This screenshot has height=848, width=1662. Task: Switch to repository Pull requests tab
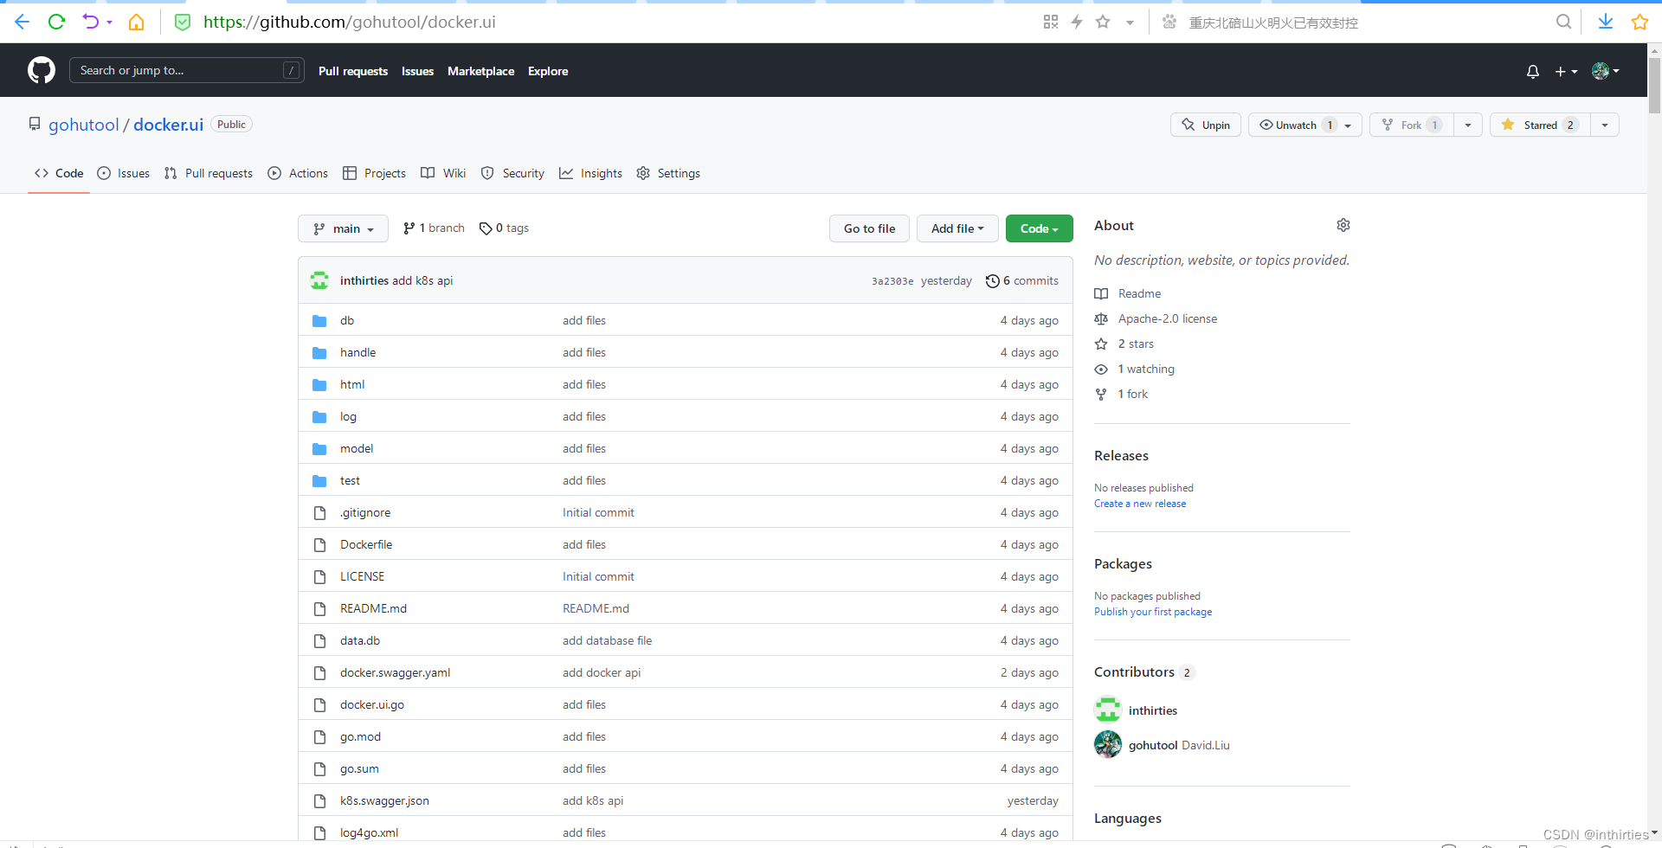coord(209,173)
